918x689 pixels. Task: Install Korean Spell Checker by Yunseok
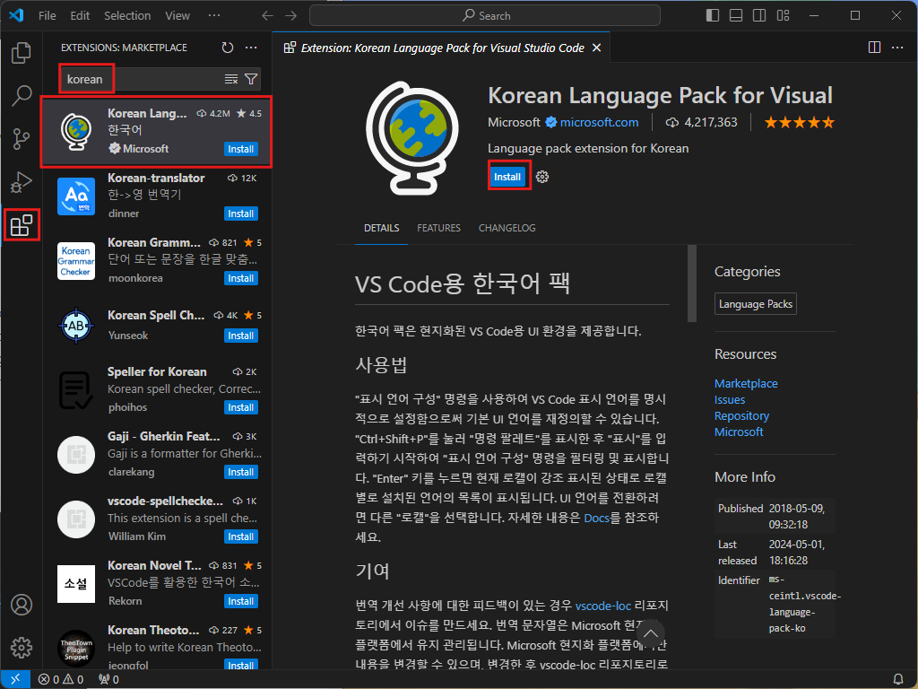(240, 336)
